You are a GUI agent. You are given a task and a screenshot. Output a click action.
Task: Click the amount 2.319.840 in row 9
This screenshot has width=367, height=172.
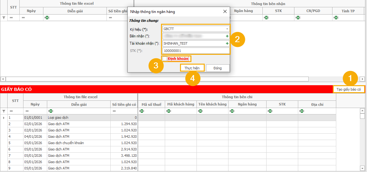124,168
